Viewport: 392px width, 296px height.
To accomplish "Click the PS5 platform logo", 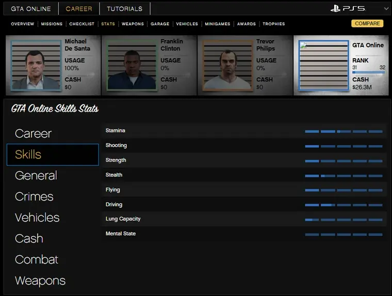I will pyautogui.click(x=348, y=9).
